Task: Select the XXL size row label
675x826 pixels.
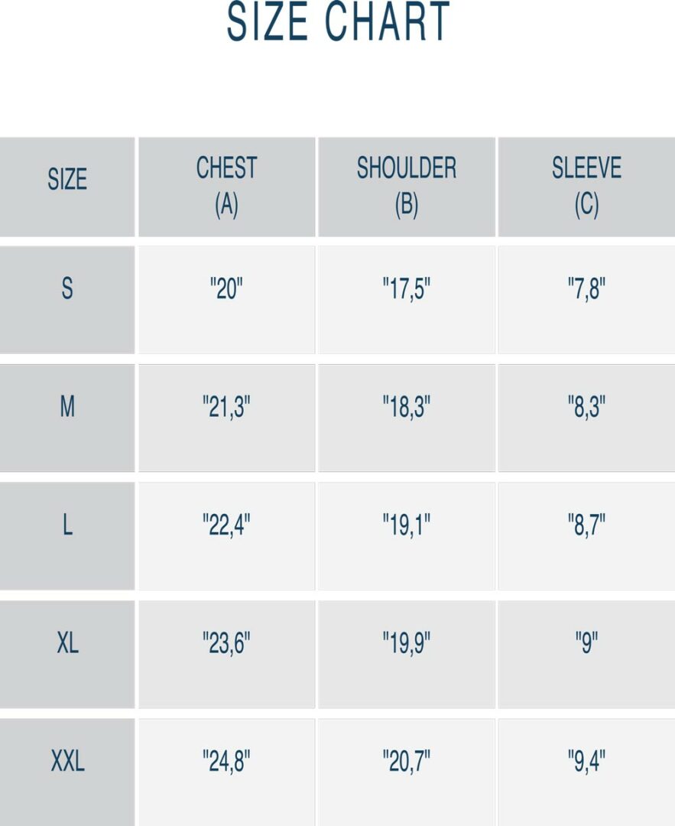Action: tap(67, 772)
